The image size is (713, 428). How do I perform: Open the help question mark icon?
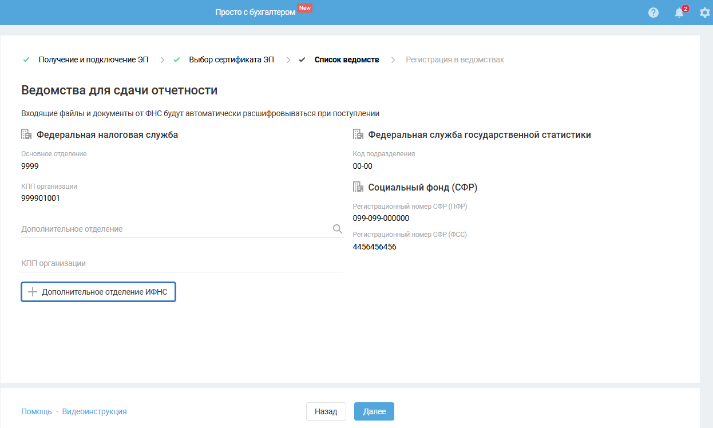click(653, 13)
